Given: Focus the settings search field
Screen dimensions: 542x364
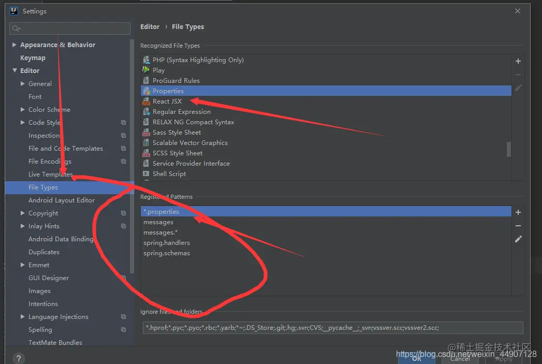Looking at the screenshot, I should pyautogui.click(x=70, y=28).
